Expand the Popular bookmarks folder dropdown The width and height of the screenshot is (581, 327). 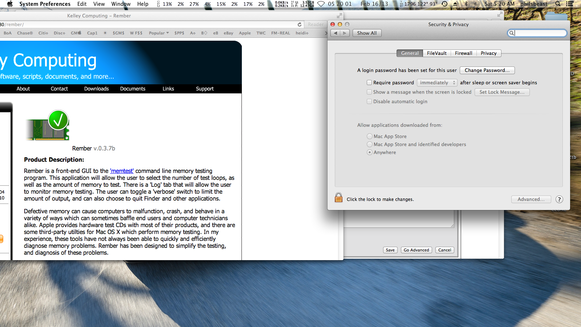click(x=159, y=33)
